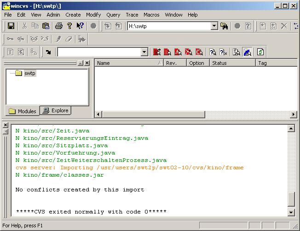Click the console scroll-up arrow

(291, 128)
